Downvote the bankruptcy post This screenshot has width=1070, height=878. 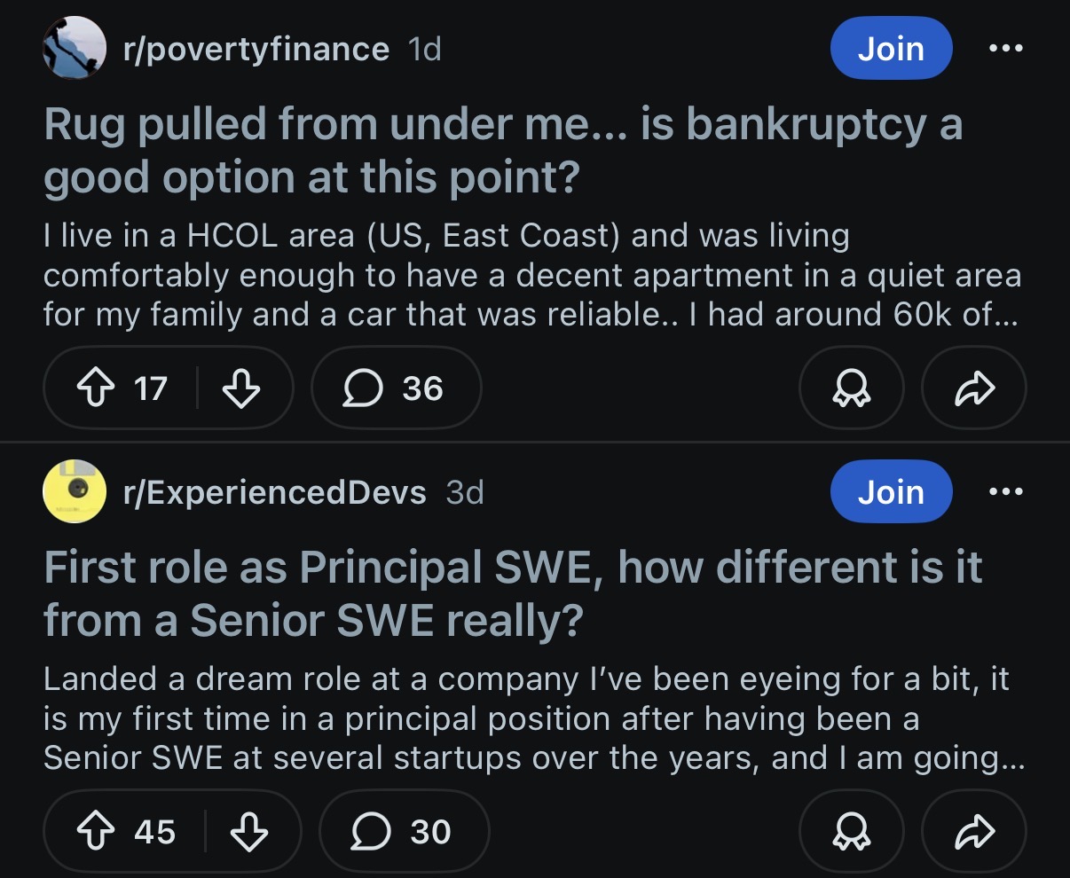[240, 388]
